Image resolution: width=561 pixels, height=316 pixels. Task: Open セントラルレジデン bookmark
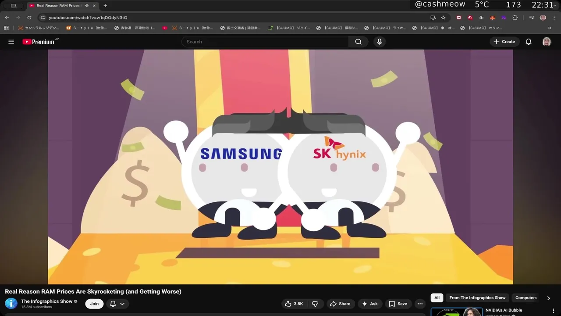pyautogui.click(x=38, y=28)
